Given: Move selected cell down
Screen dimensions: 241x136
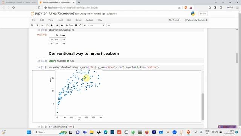Looking at the screenshot, I should coord(62,25).
